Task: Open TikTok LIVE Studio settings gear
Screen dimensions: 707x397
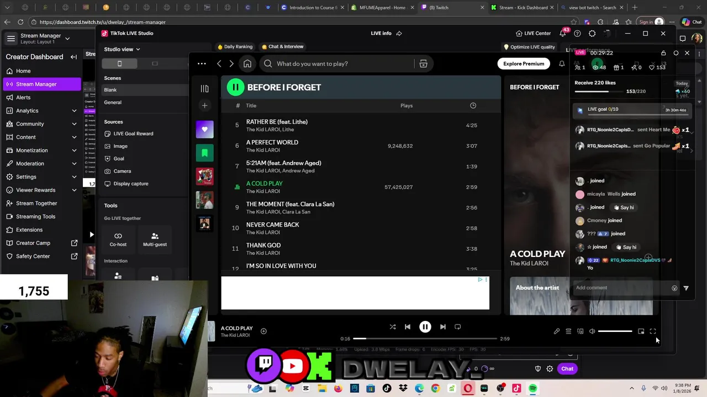Action: point(592,34)
